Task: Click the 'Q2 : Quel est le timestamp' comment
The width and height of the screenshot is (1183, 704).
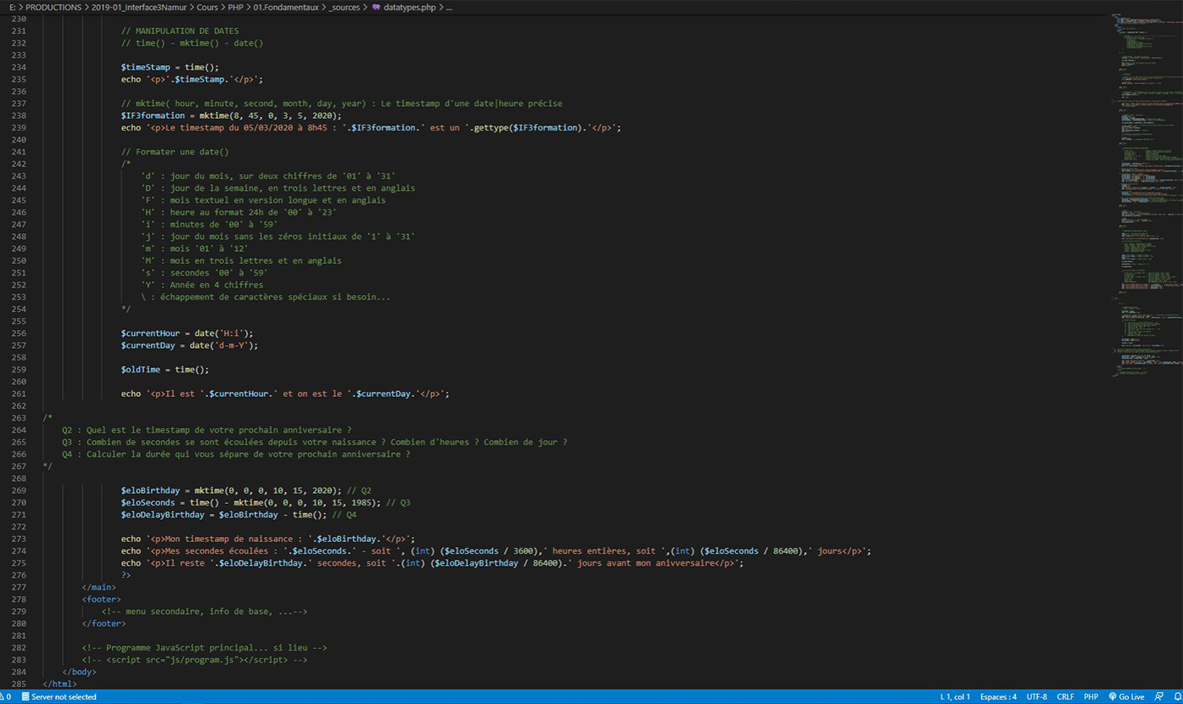Action: tap(207, 430)
